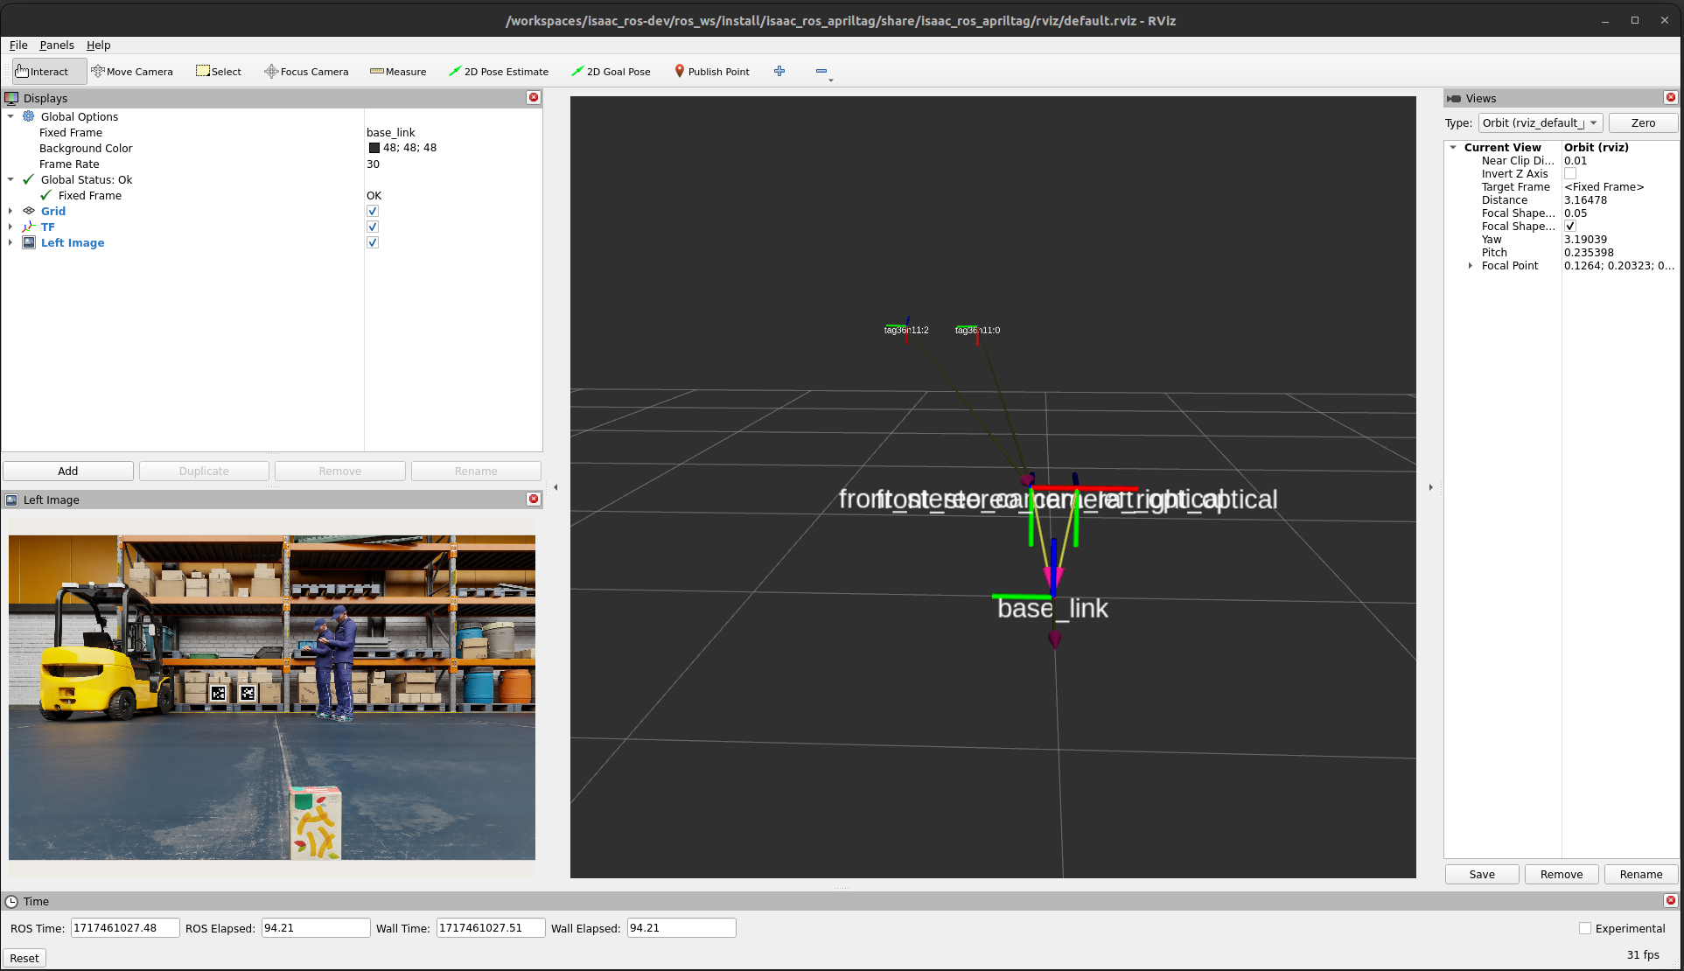Expand the TF display tree
This screenshot has height=971, width=1684.
tap(10, 226)
